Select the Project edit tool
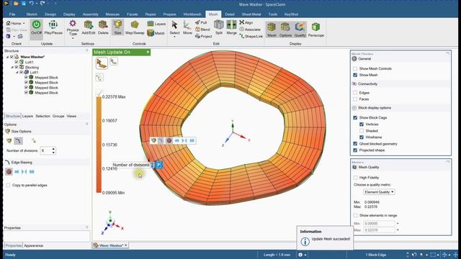Viewport: 461px width, 259px height. point(203,37)
